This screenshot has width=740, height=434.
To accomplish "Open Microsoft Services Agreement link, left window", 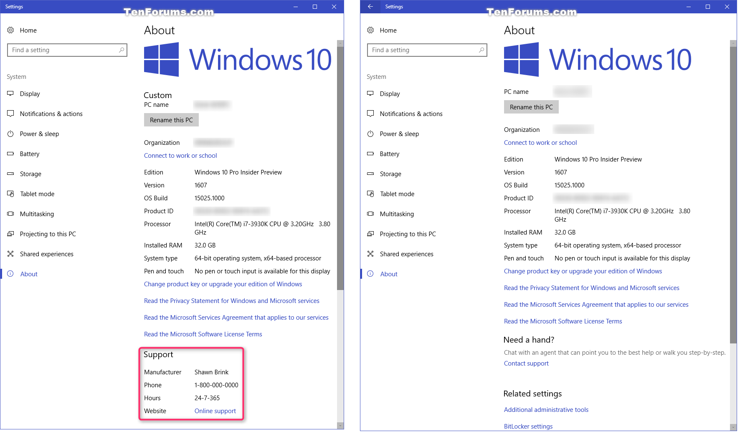I will tap(236, 318).
